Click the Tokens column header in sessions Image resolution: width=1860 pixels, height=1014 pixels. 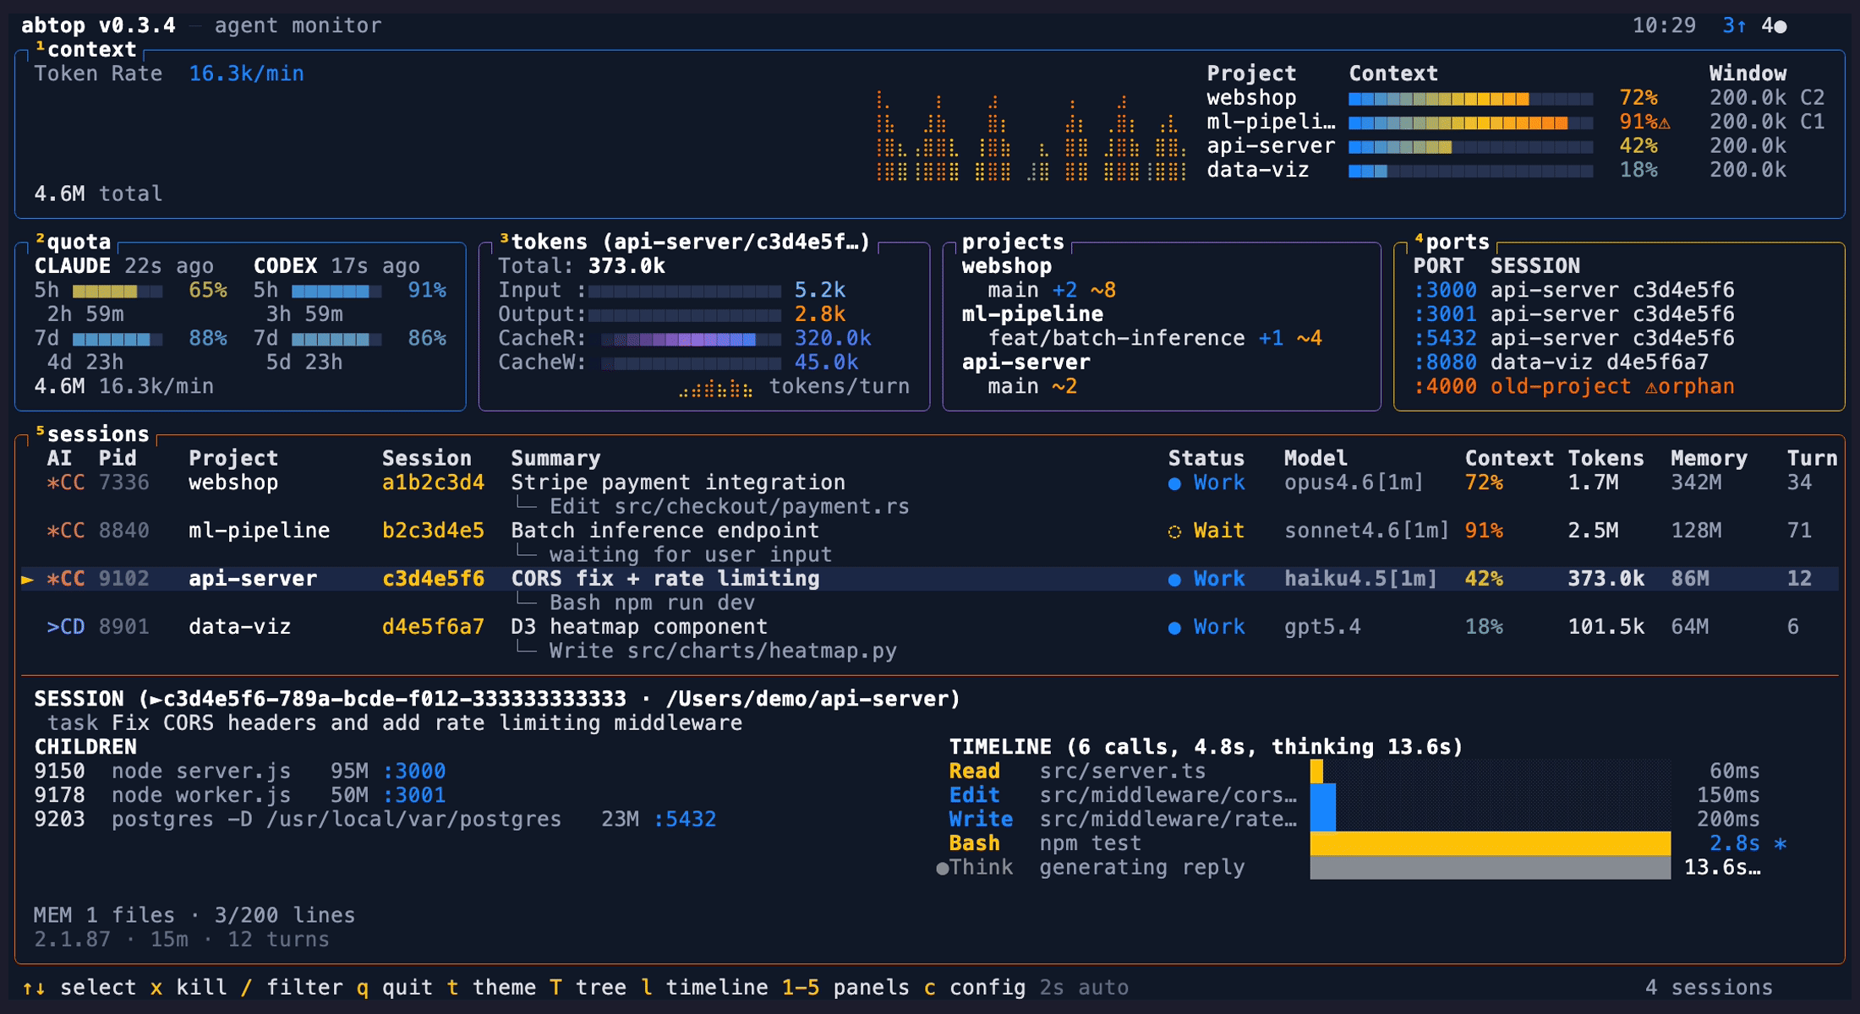(1606, 458)
